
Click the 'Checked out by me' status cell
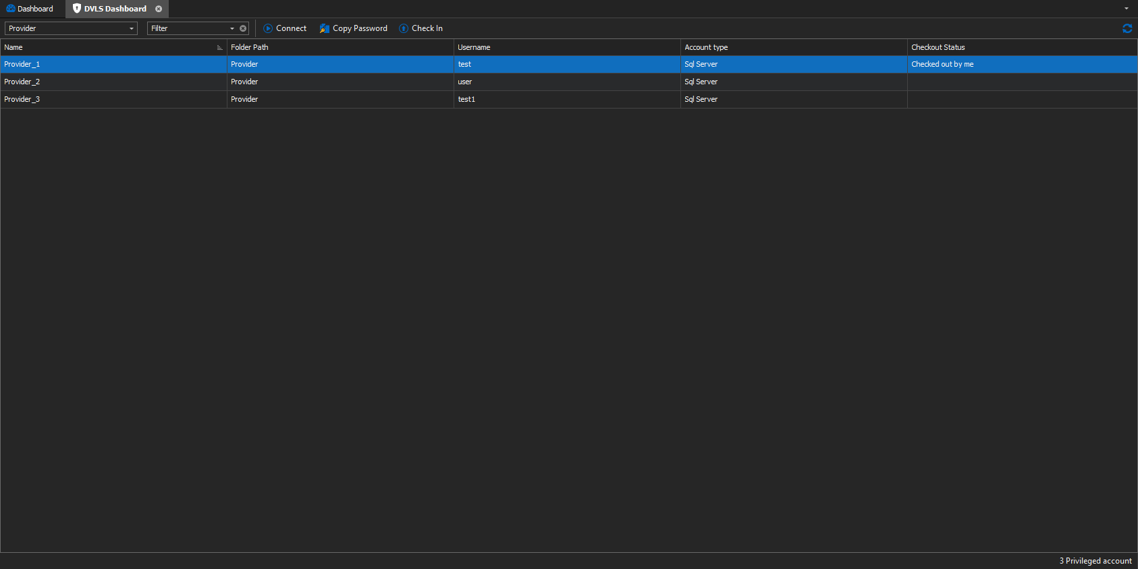click(942, 64)
